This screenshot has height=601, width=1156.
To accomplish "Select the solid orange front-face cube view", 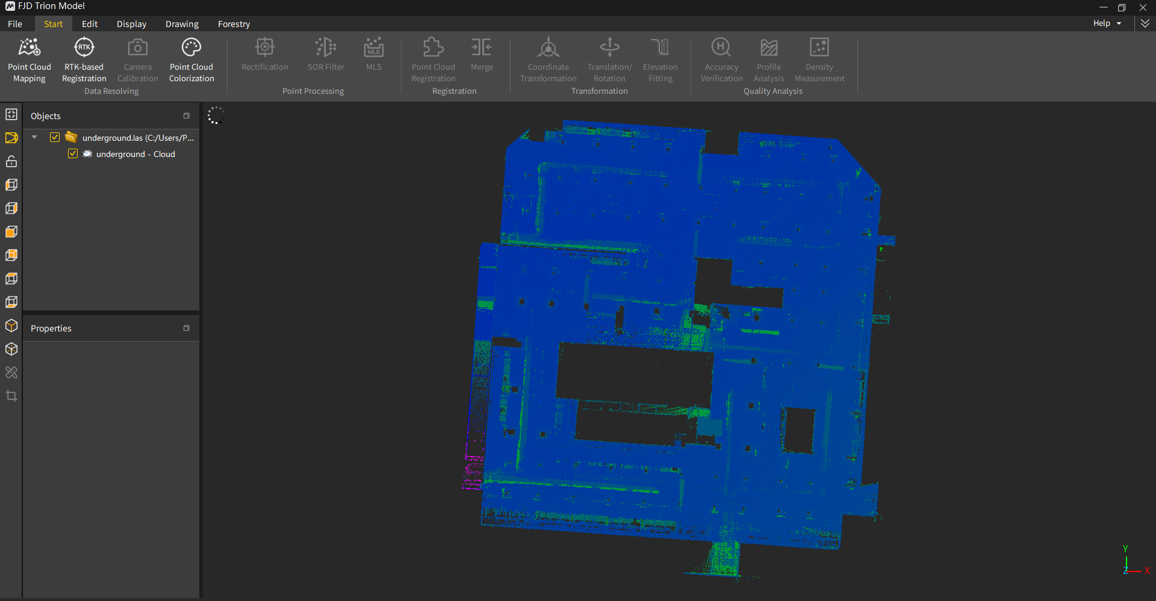I will coord(11,232).
